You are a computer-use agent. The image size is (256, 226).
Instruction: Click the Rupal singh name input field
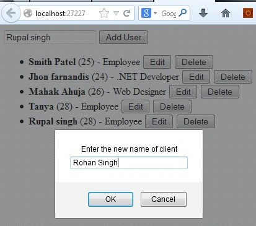[x=50, y=37]
